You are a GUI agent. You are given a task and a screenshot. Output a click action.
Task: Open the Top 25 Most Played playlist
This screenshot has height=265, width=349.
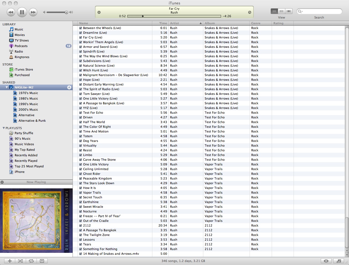29,166
